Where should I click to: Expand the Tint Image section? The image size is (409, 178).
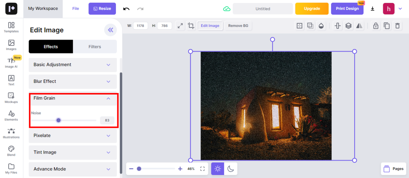pyautogui.click(x=73, y=153)
